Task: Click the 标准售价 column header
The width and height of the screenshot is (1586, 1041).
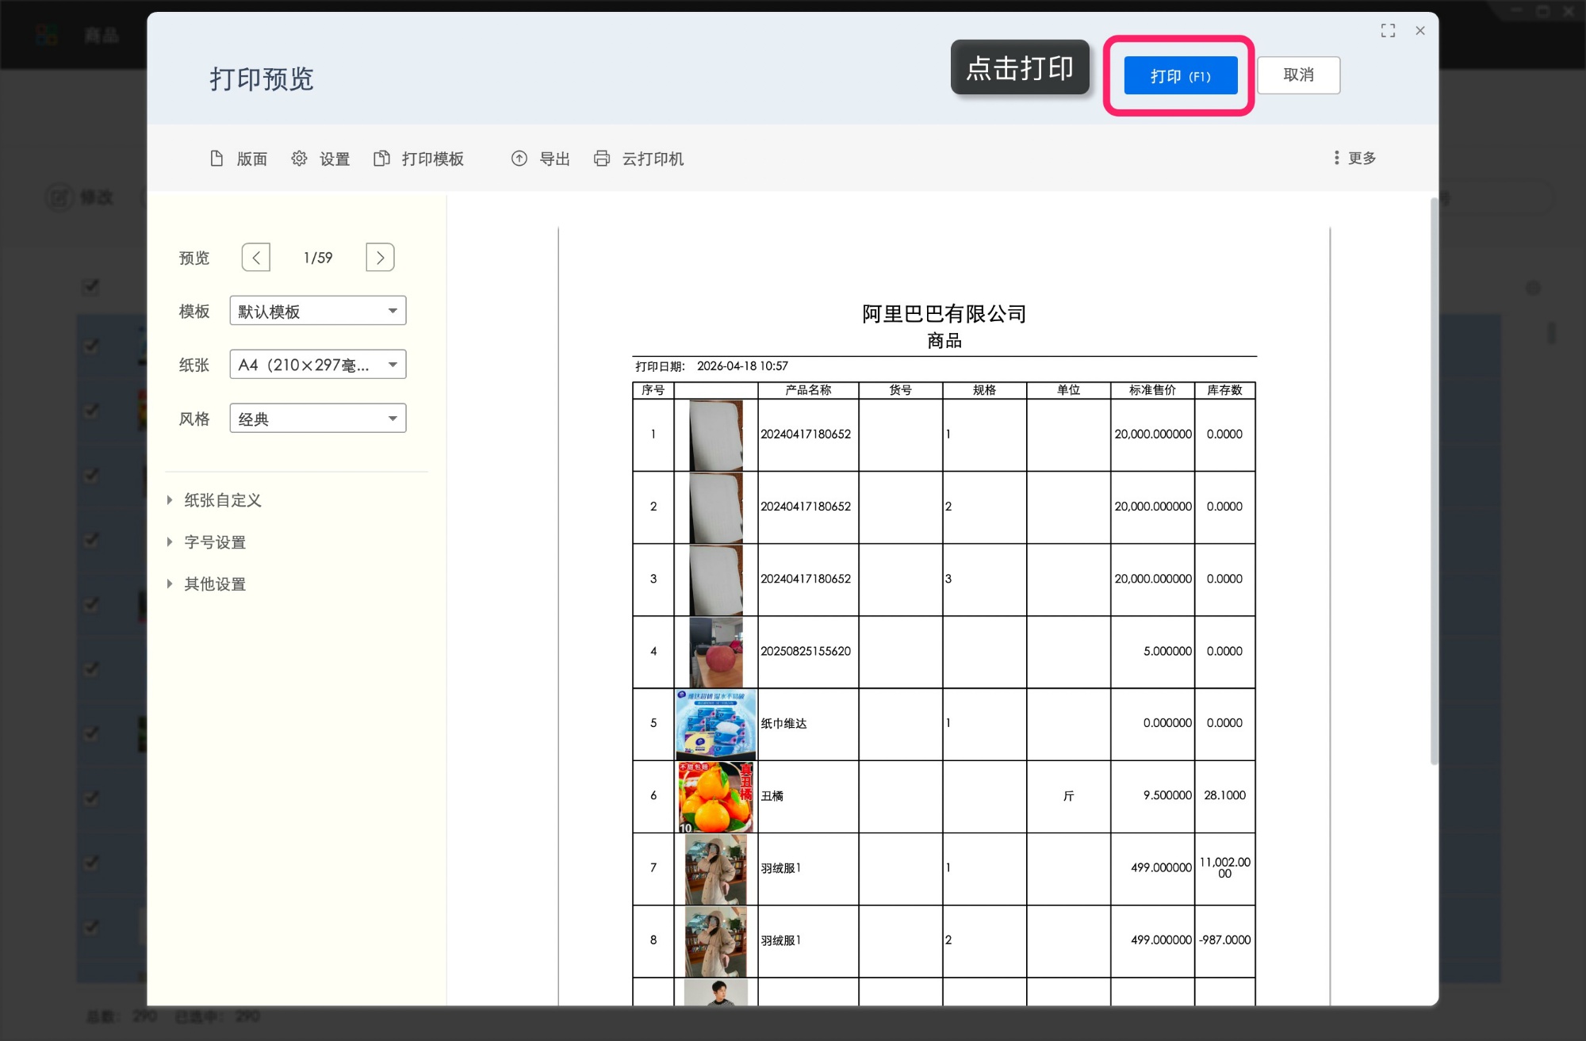Action: point(1152,390)
